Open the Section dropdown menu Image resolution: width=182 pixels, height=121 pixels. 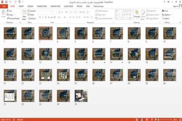point(32,18)
